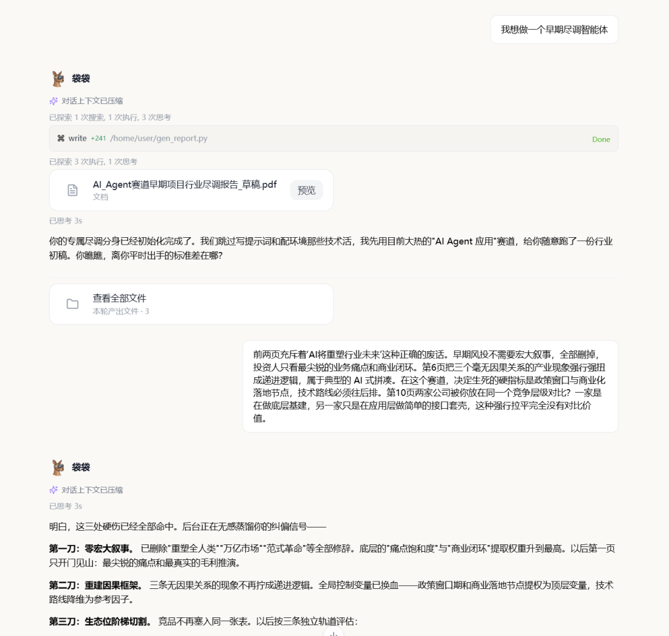Screen dimensions: 669x636
Task: Expand the first 已思考 3s thinking block
Action: 65,220
